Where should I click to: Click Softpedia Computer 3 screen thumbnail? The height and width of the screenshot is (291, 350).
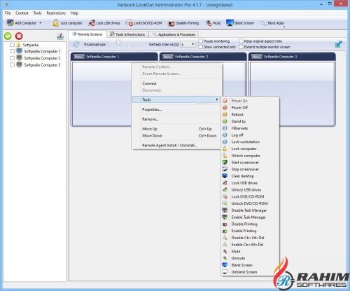point(292,93)
